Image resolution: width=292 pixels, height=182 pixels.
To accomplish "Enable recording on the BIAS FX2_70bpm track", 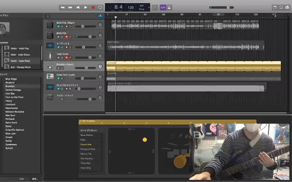I will pyautogui.click(x=67, y=27).
